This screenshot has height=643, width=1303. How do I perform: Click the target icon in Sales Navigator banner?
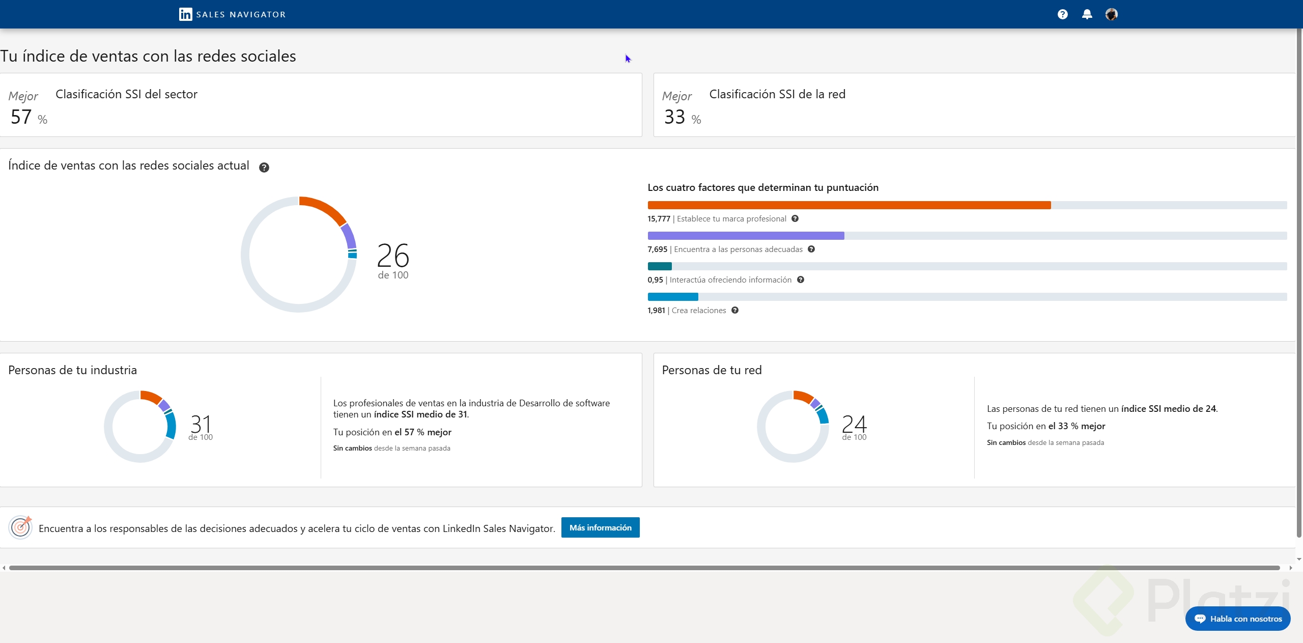[x=20, y=527]
